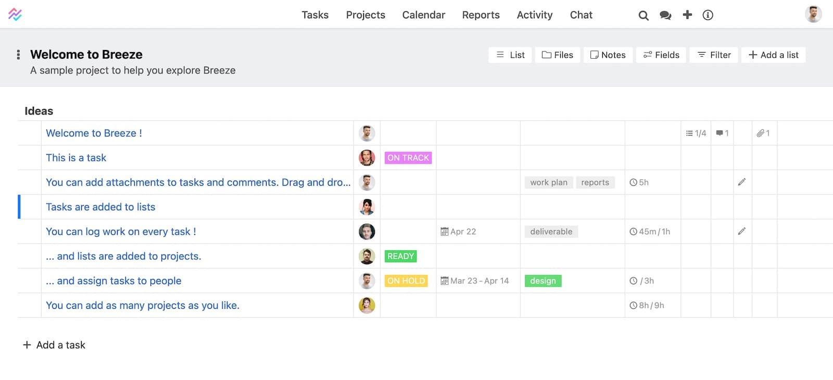This screenshot has height=380, width=833.
Task: Open task This is a task
Action: pyautogui.click(x=76, y=158)
